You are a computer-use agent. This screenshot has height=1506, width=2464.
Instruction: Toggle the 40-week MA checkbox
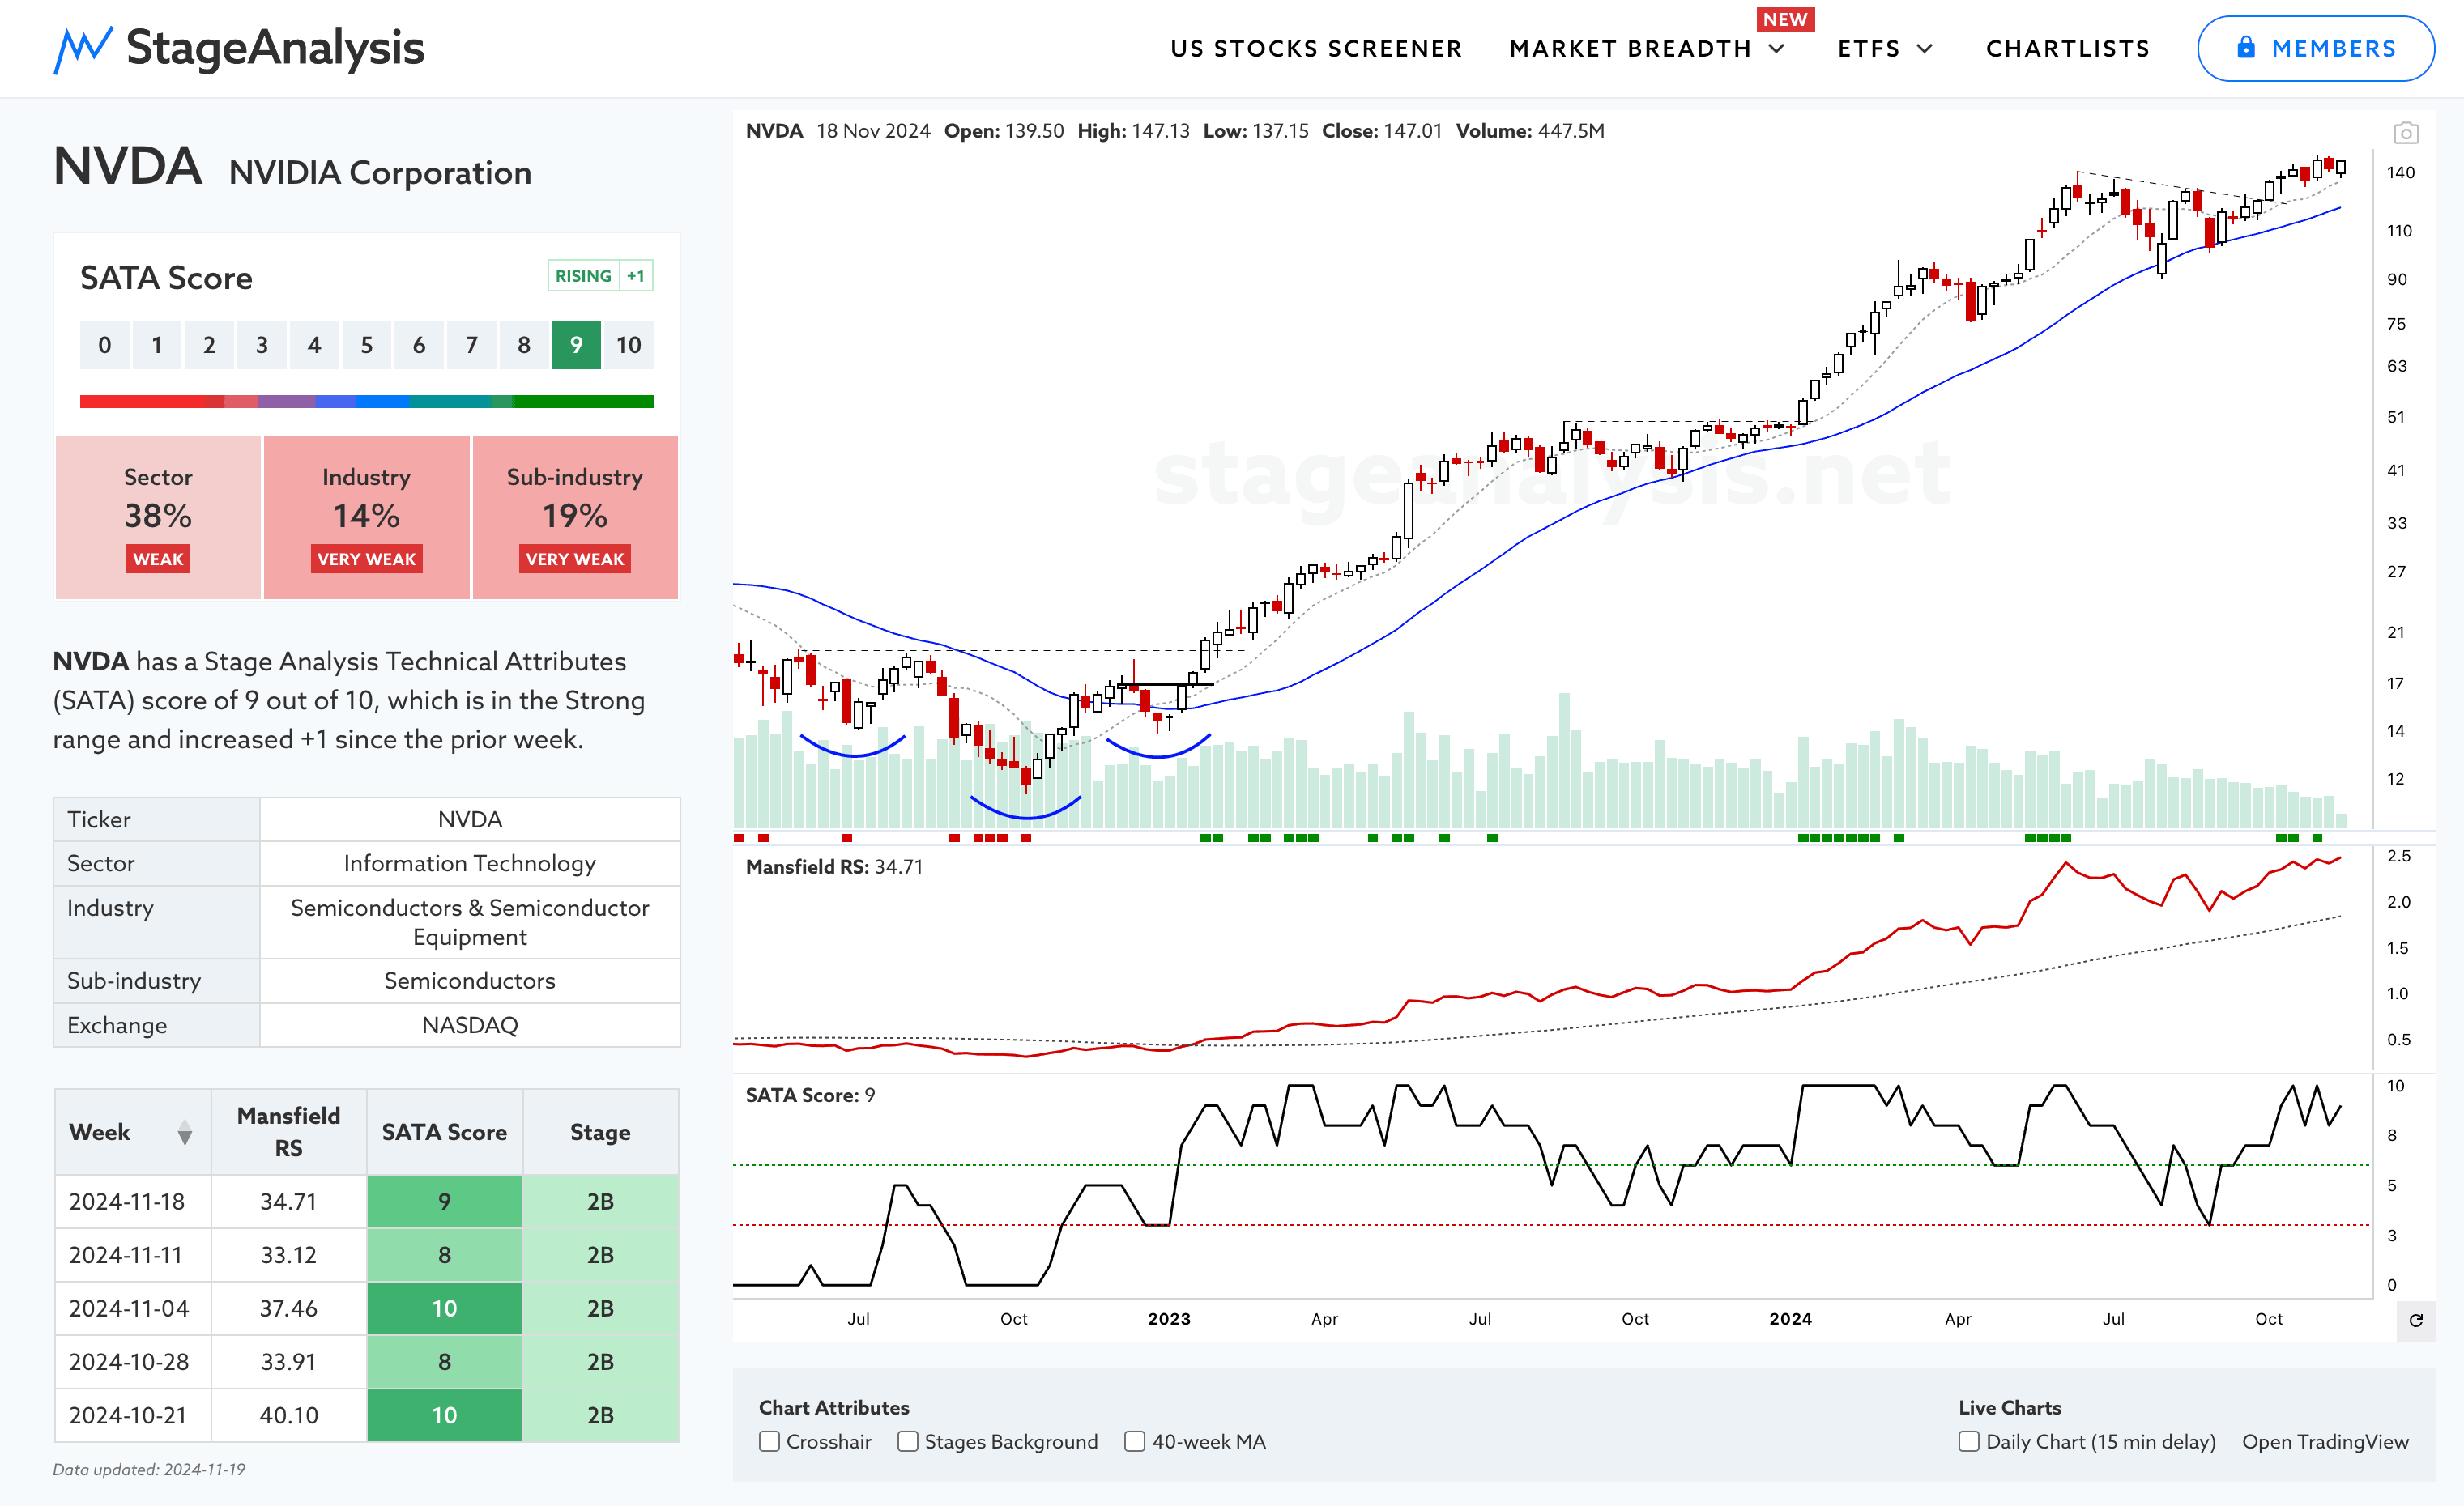1134,1441
